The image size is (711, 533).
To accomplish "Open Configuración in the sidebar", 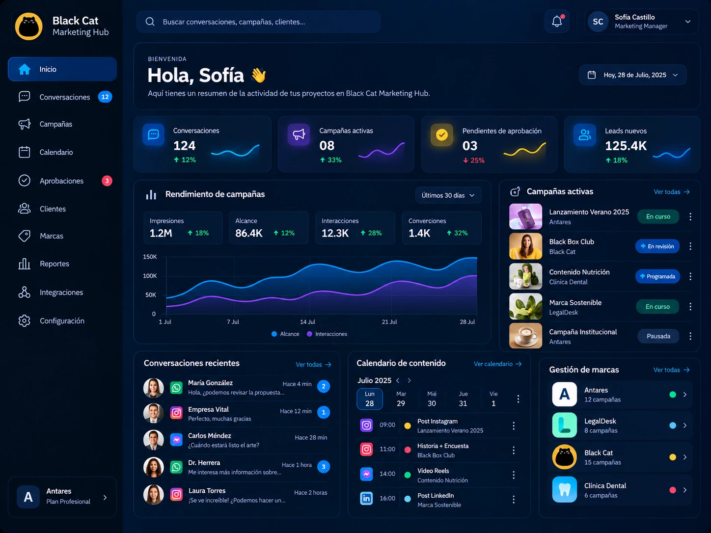I will (62, 320).
